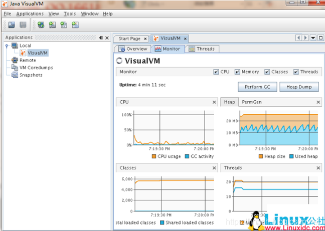Click the Snapshots icon in tree
Viewport: 325px width, 231px height.
(x=15, y=75)
